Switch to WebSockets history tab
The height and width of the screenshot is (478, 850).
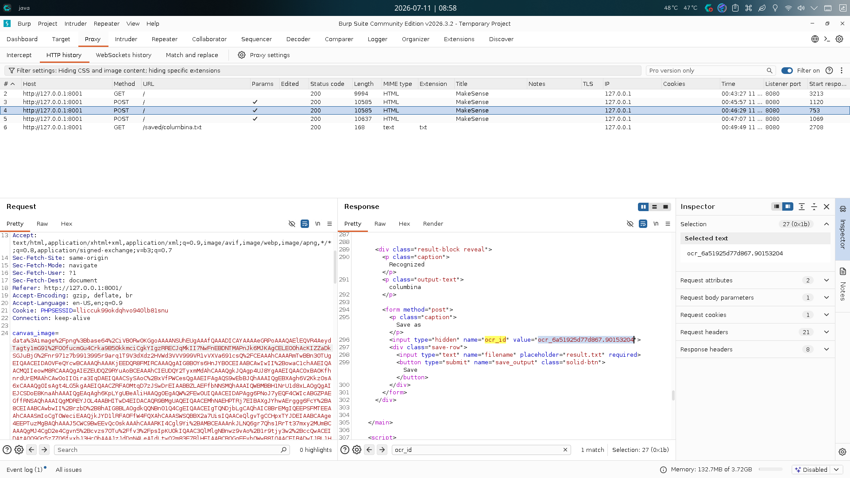point(124,55)
